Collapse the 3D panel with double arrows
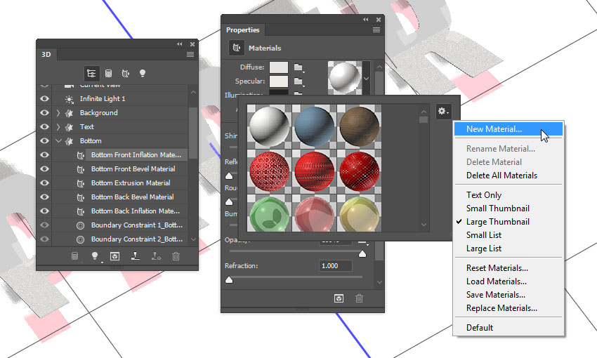This screenshot has width=597, height=358. (179, 44)
